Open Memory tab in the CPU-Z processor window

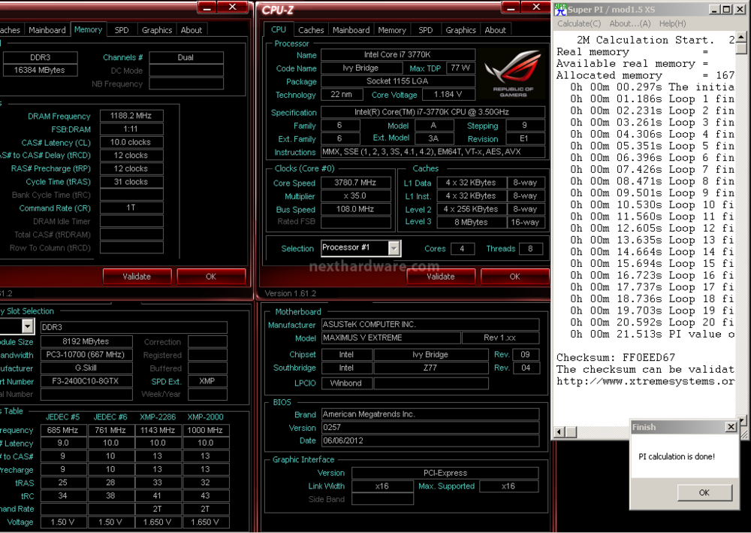[392, 30]
